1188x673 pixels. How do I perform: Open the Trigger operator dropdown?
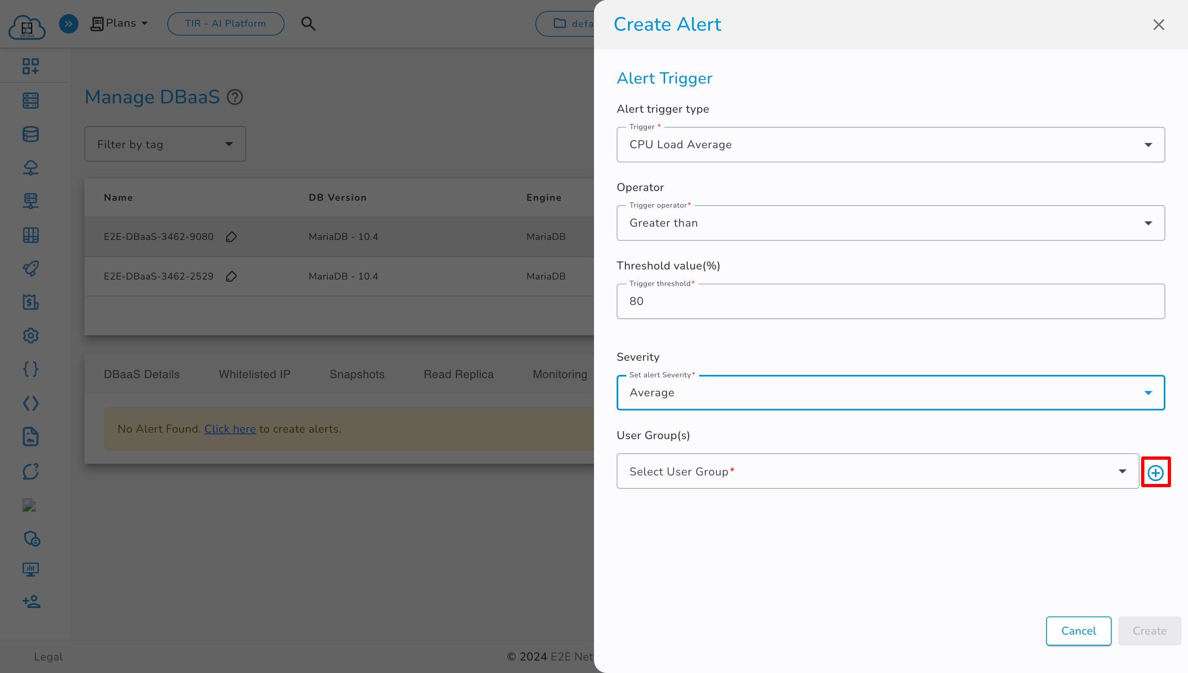pos(890,223)
